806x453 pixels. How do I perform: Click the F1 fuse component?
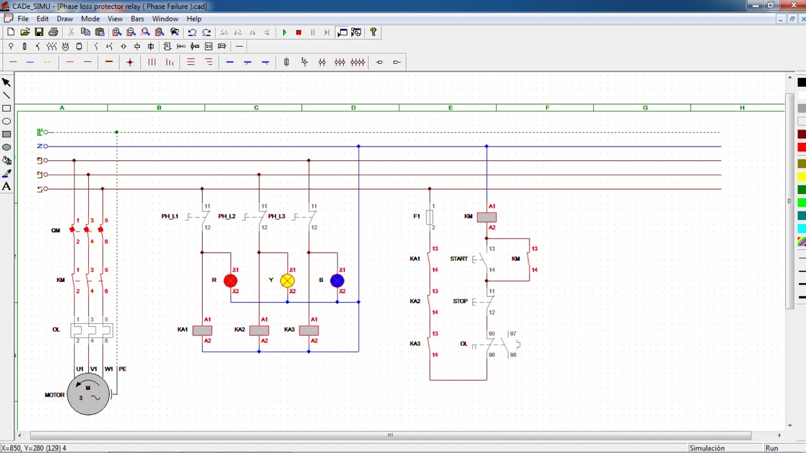coord(429,217)
